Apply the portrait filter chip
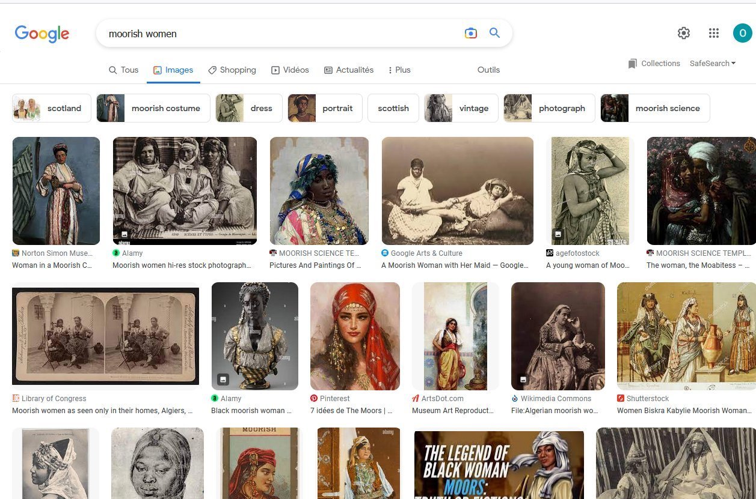Image resolution: width=756 pixels, height=499 pixels. click(x=325, y=108)
